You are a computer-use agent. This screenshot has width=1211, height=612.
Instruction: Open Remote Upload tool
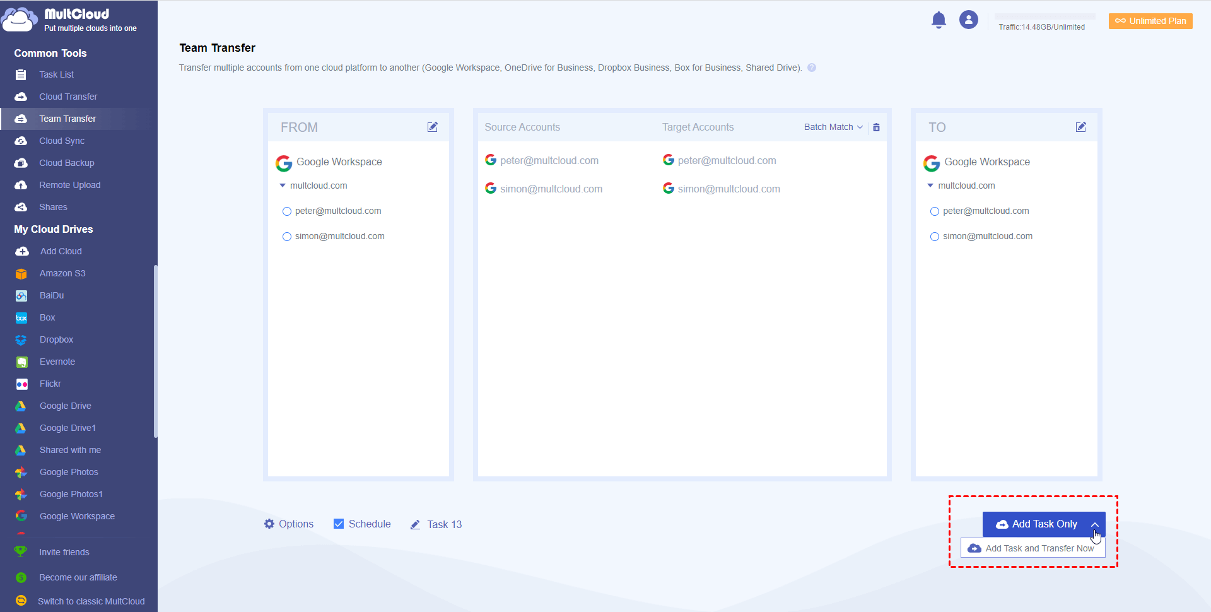[70, 185]
